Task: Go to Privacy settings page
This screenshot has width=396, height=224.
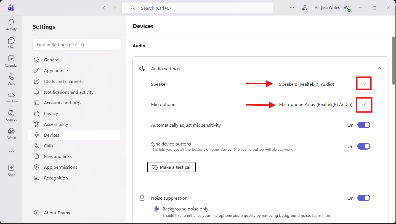Action: (51, 113)
